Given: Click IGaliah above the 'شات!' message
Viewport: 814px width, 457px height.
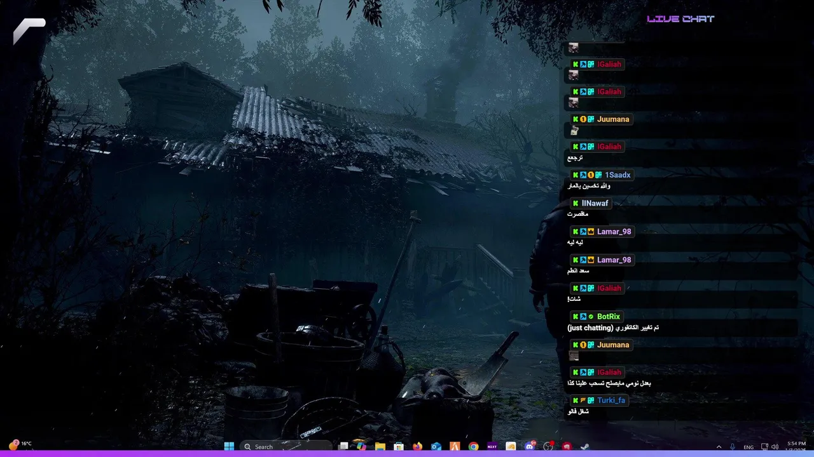Looking at the screenshot, I should 609,288.
